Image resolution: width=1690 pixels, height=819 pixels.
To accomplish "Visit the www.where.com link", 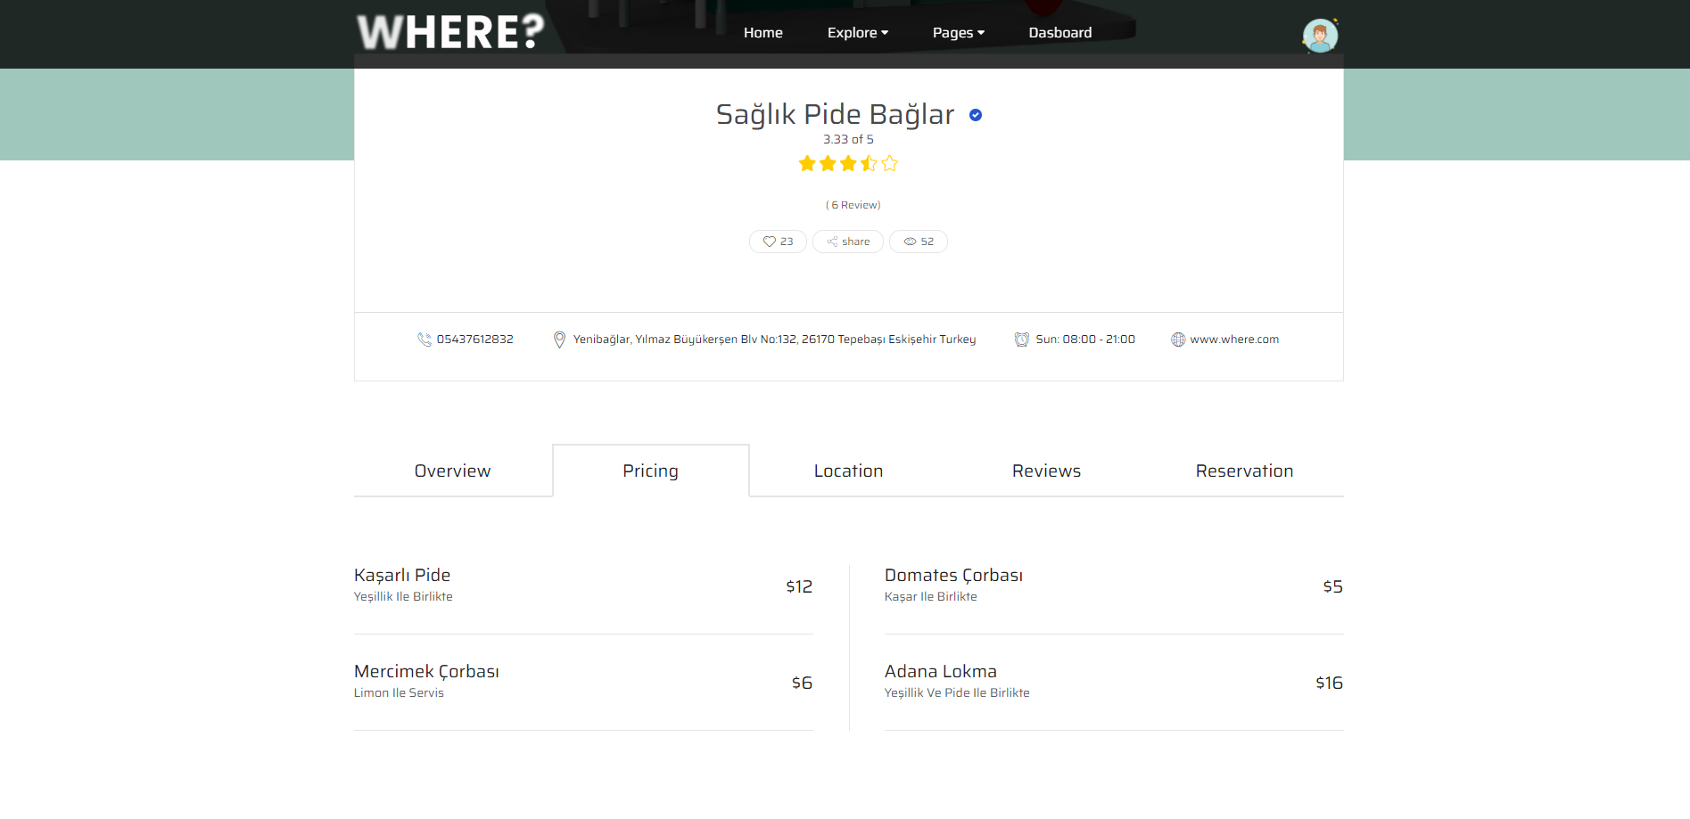I will pyautogui.click(x=1234, y=340).
